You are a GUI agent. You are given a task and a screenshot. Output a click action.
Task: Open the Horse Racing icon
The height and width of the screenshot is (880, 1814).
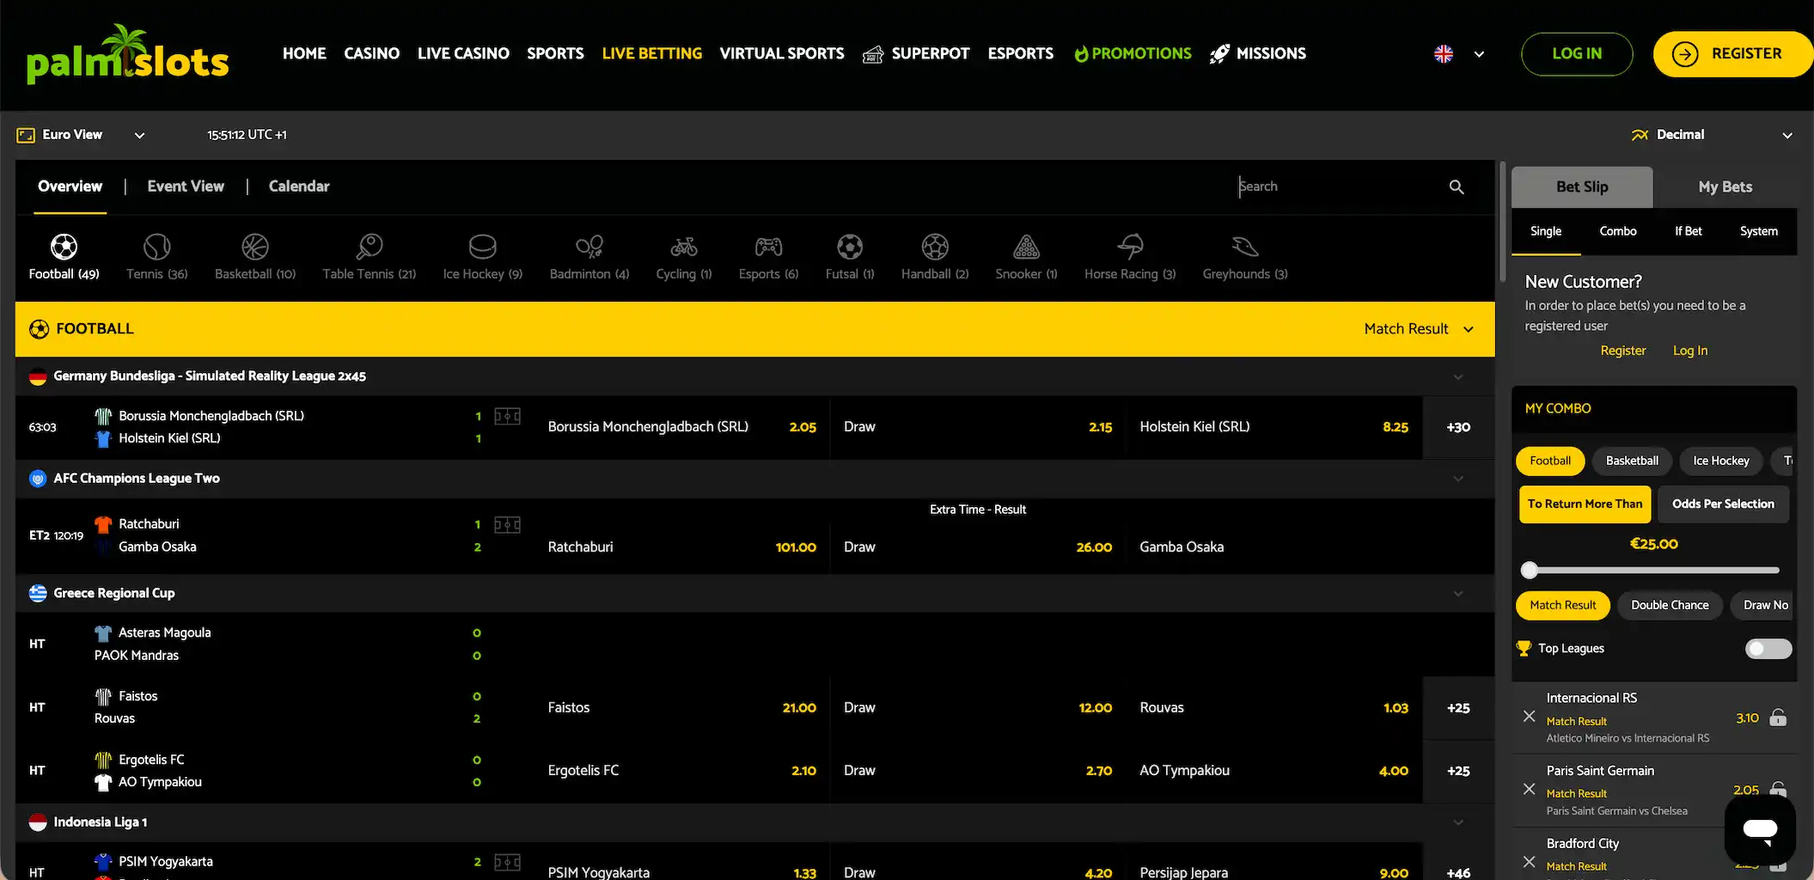click(1130, 247)
